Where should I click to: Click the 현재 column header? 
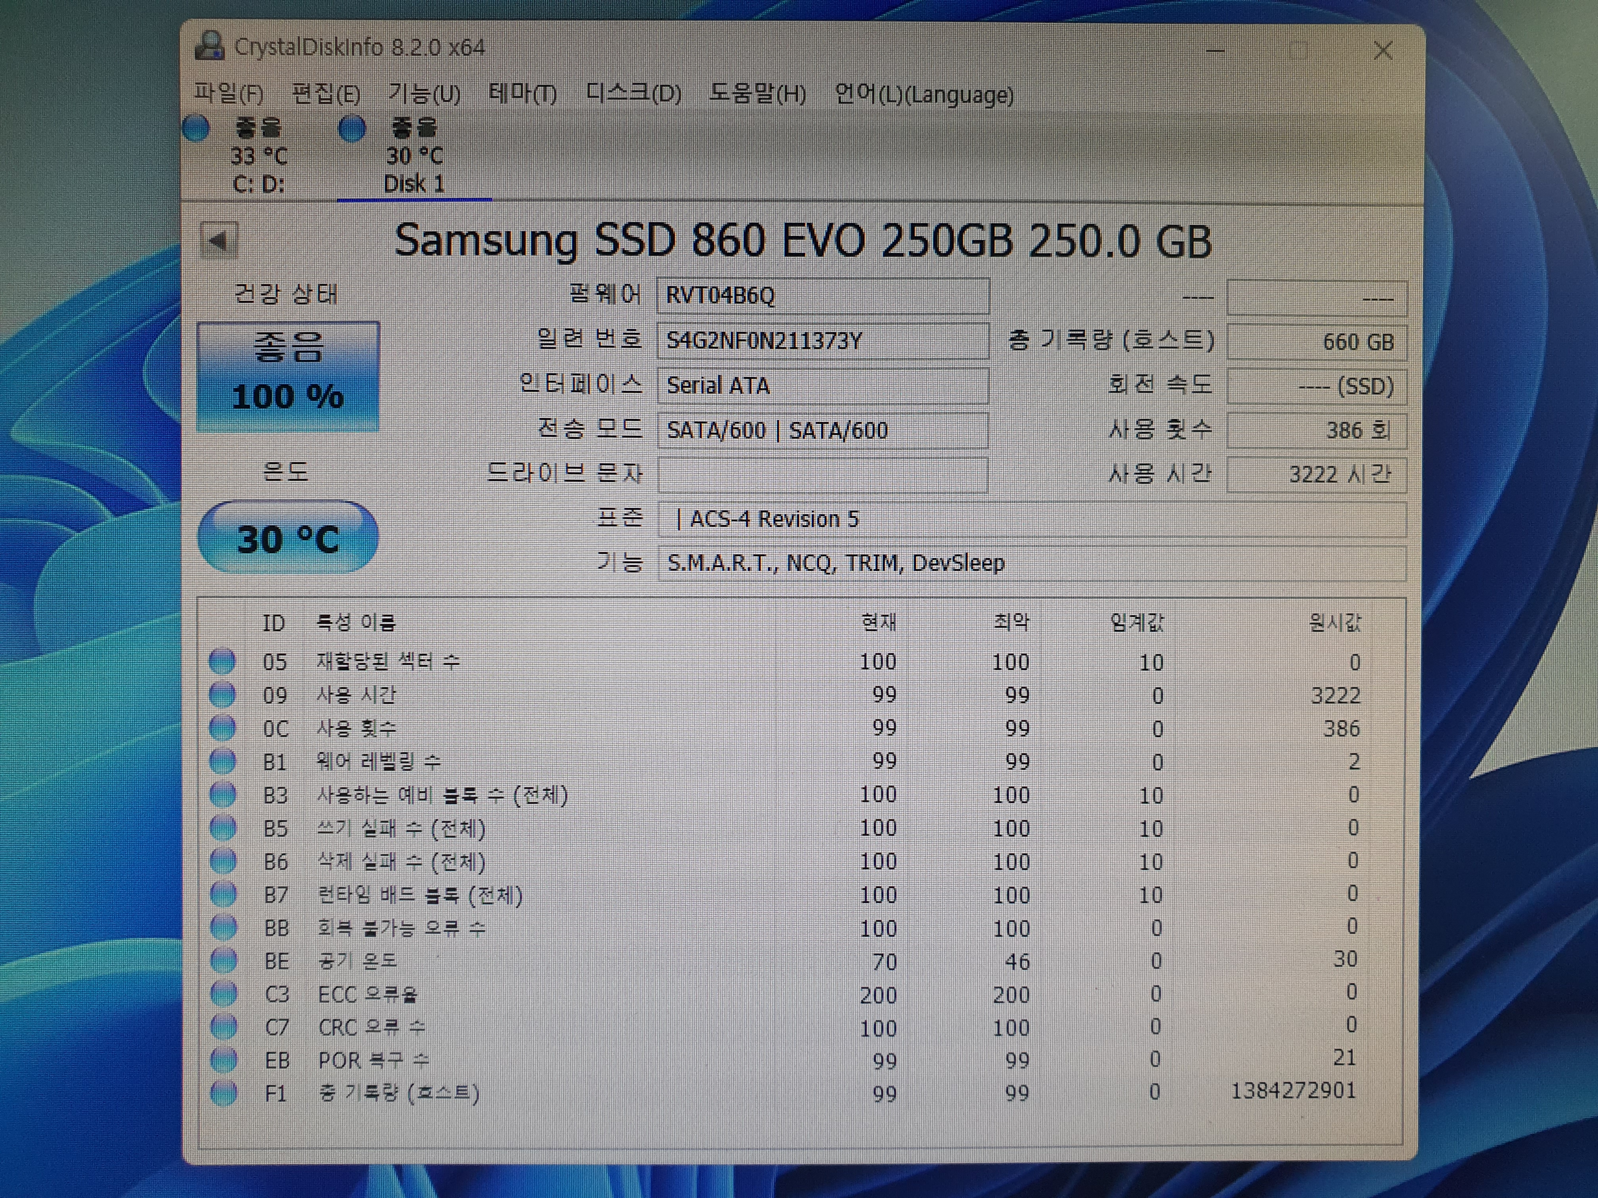pyautogui.click(x=879, y=622)
